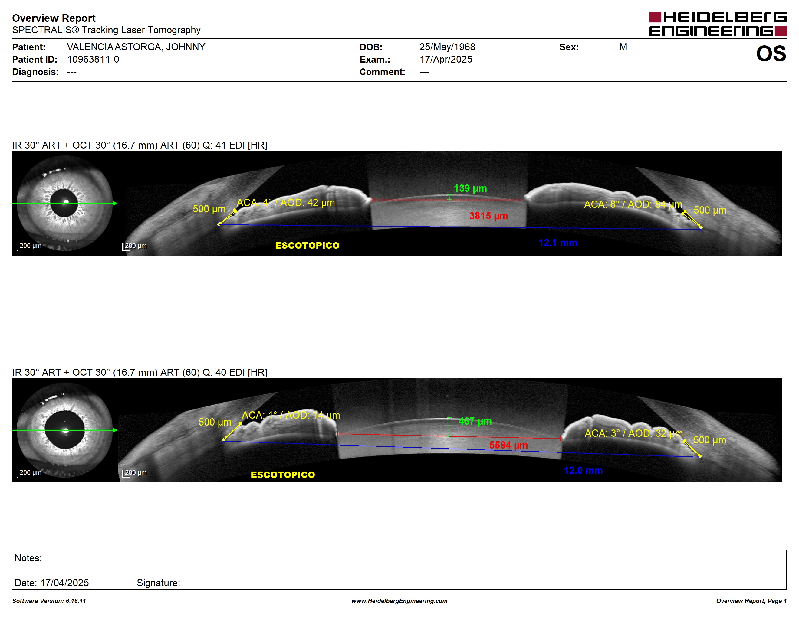Click the ACA: 3° / AOD: 32 µm label
This screenshot has height=617, width=799.
634,433
